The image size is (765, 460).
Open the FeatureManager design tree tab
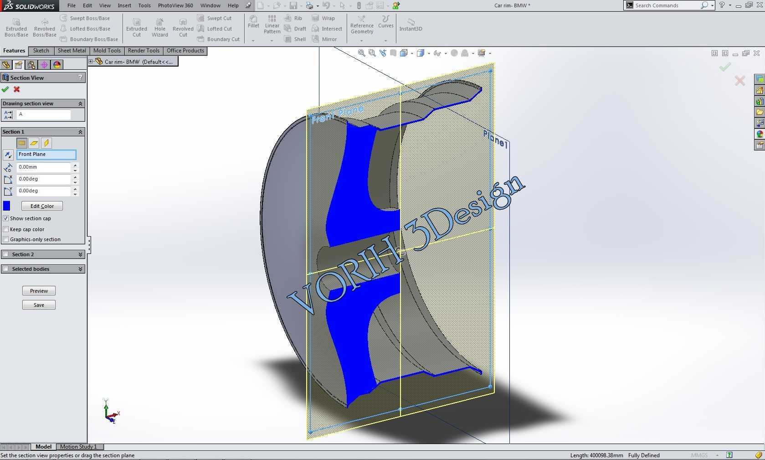click(x=6, y=65)
